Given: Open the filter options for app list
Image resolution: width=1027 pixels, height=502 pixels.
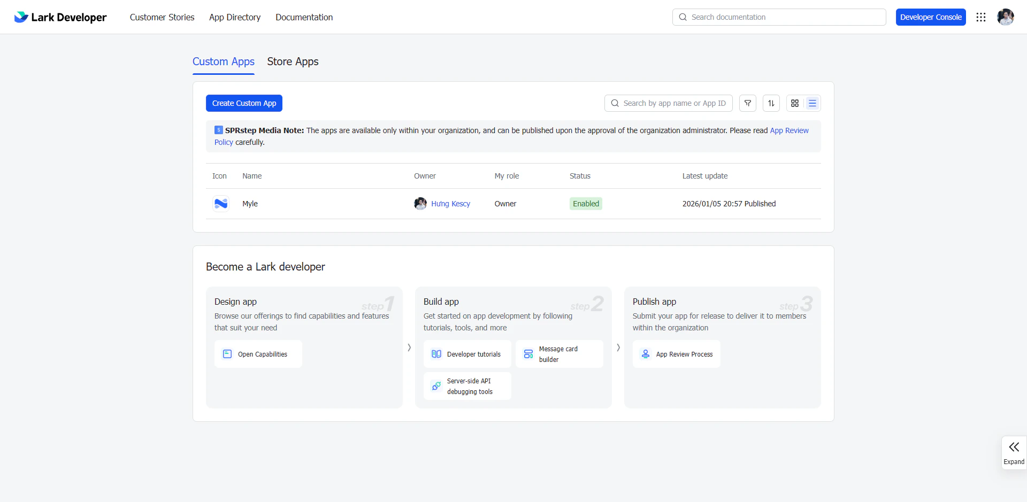Looking at the screenshot, I should [747, 103].
